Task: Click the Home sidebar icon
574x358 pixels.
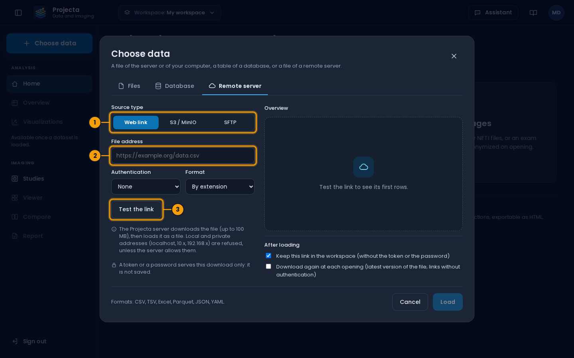Action: (15, 84)
